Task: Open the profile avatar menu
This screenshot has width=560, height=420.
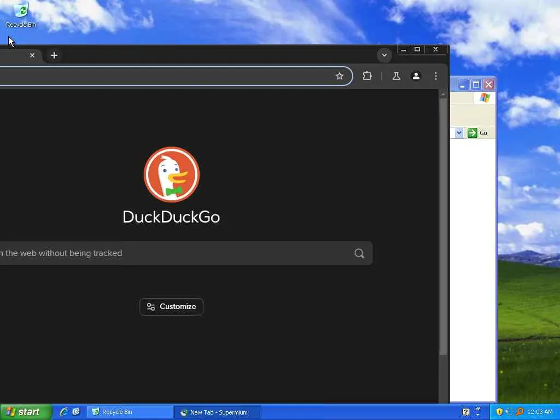Action: pyautogui.click(x=416, y=75)
